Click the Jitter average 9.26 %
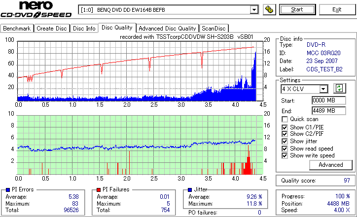Viewport: 357px width, 217px height. point(254,197)
